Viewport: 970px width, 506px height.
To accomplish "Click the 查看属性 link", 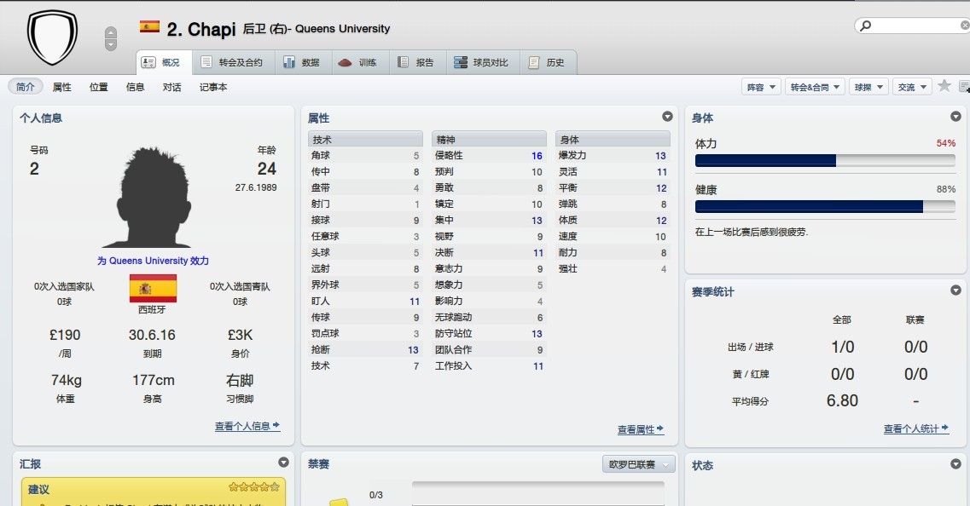I will pyautogui.click(x=641, y=430).
